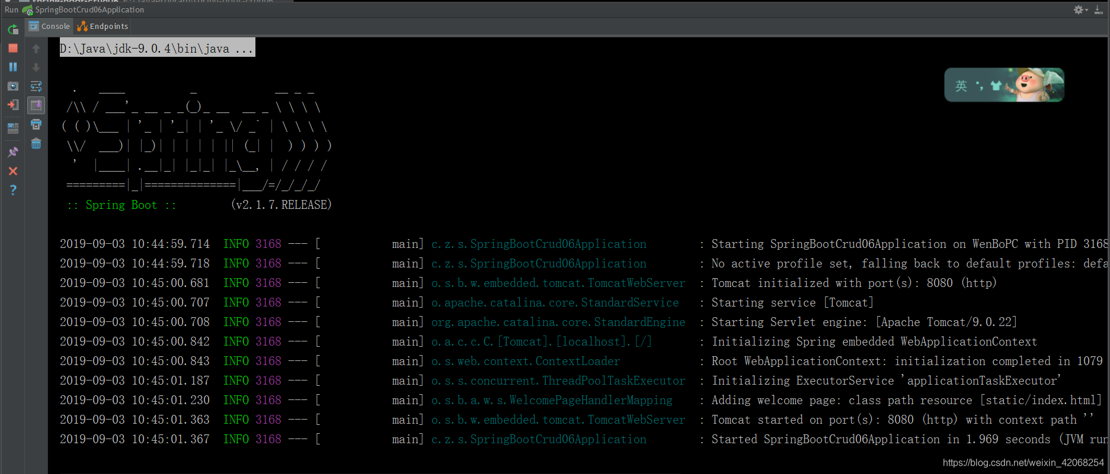Click logger name 'o.s.web.context.ContextLoader'
The width and height of the screenshot is (1110, 474).
point(526,361)
